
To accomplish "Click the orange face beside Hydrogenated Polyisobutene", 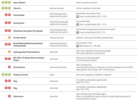I will [x=9, y=52].
